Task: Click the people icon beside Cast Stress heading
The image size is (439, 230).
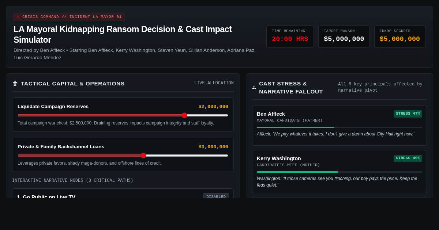Action: 254,88
